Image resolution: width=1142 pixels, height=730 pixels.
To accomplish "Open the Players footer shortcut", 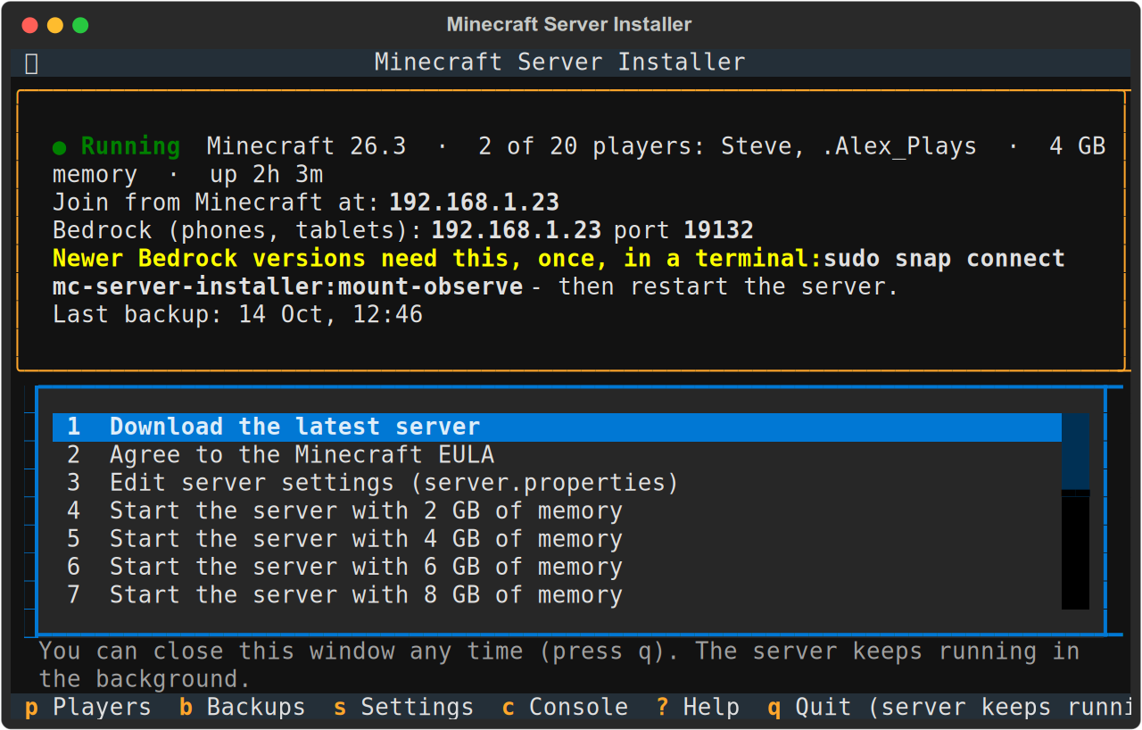I will (x=87, y=708).
